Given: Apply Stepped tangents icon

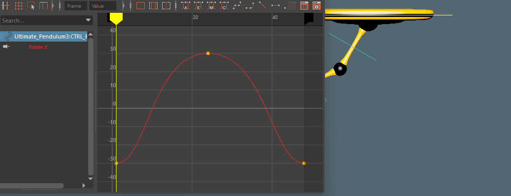Looking at the screenshot, I should [x=237, y=6].
